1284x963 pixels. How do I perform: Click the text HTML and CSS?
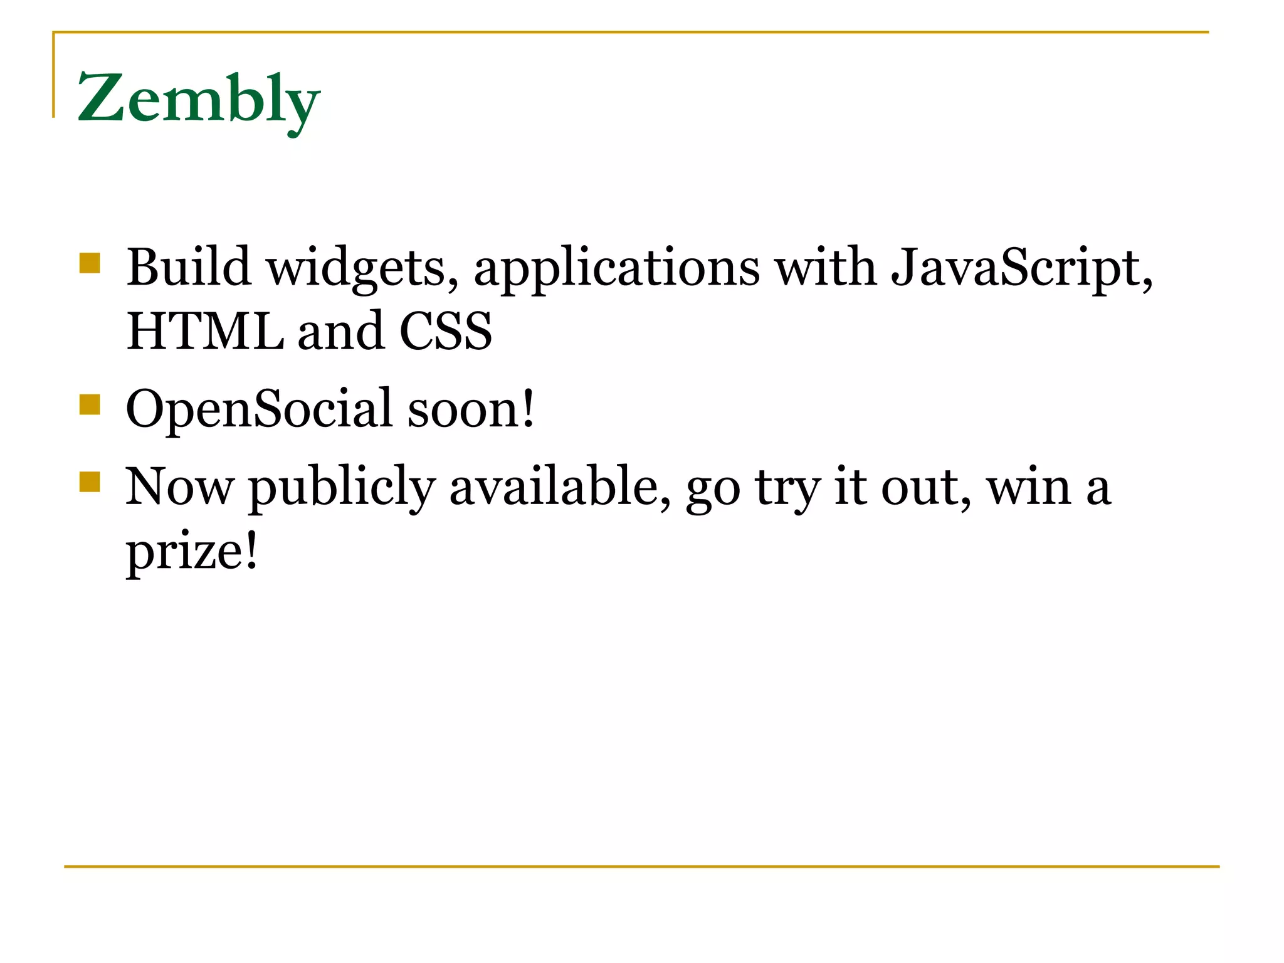point(309,330)
